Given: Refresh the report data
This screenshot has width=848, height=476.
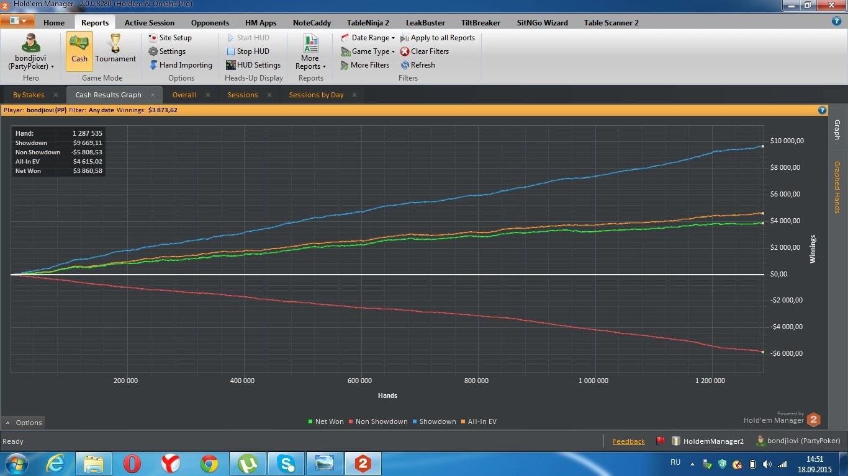Looking at the screenshot, I should click(418, 65).
